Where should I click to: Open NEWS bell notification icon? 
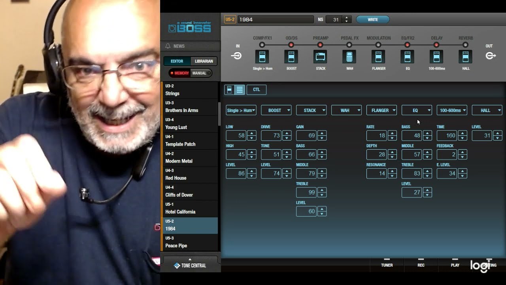pyautogui.click(x=168, y=46)
